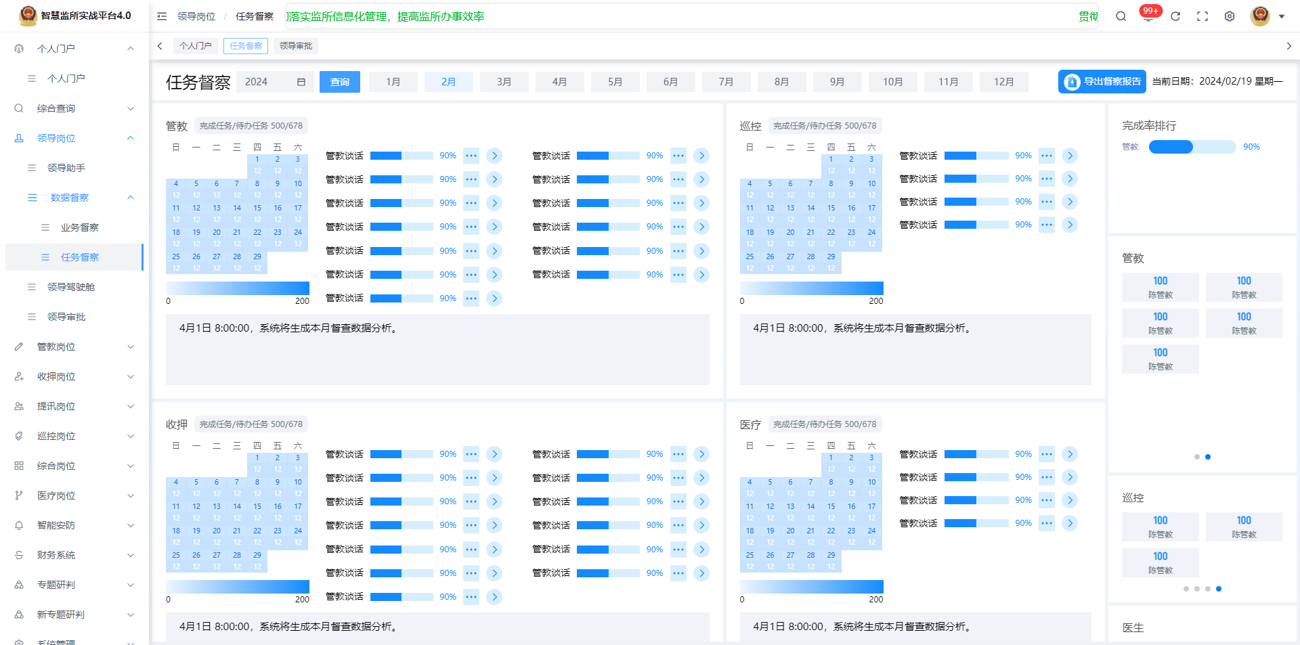Open 领导助手 sidebar item
1300x645 pixels.
pyautogui.click(x=74, y=168)
